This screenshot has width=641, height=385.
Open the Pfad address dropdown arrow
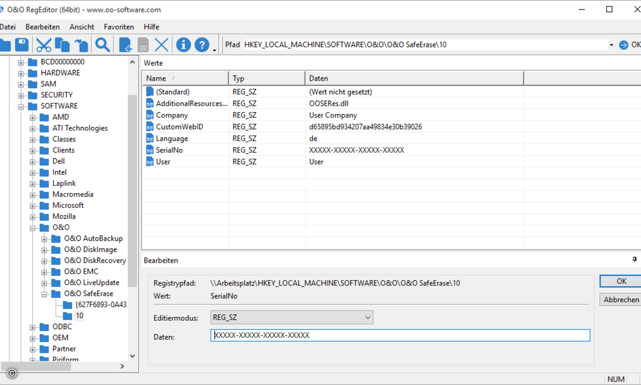(x=611, y=45)
